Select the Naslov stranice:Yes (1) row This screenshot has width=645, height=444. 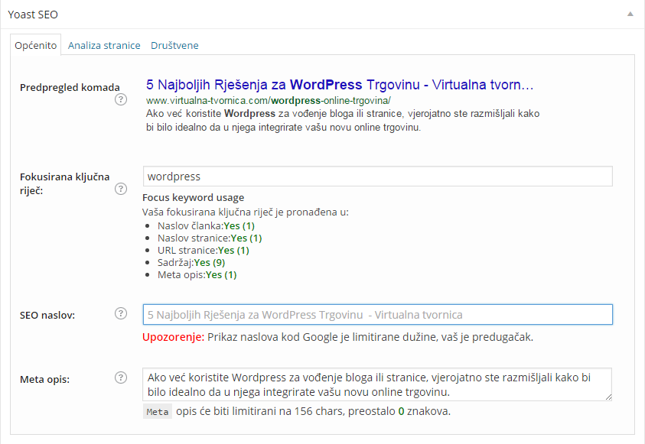pyautogui.click(x=210, y=238)
